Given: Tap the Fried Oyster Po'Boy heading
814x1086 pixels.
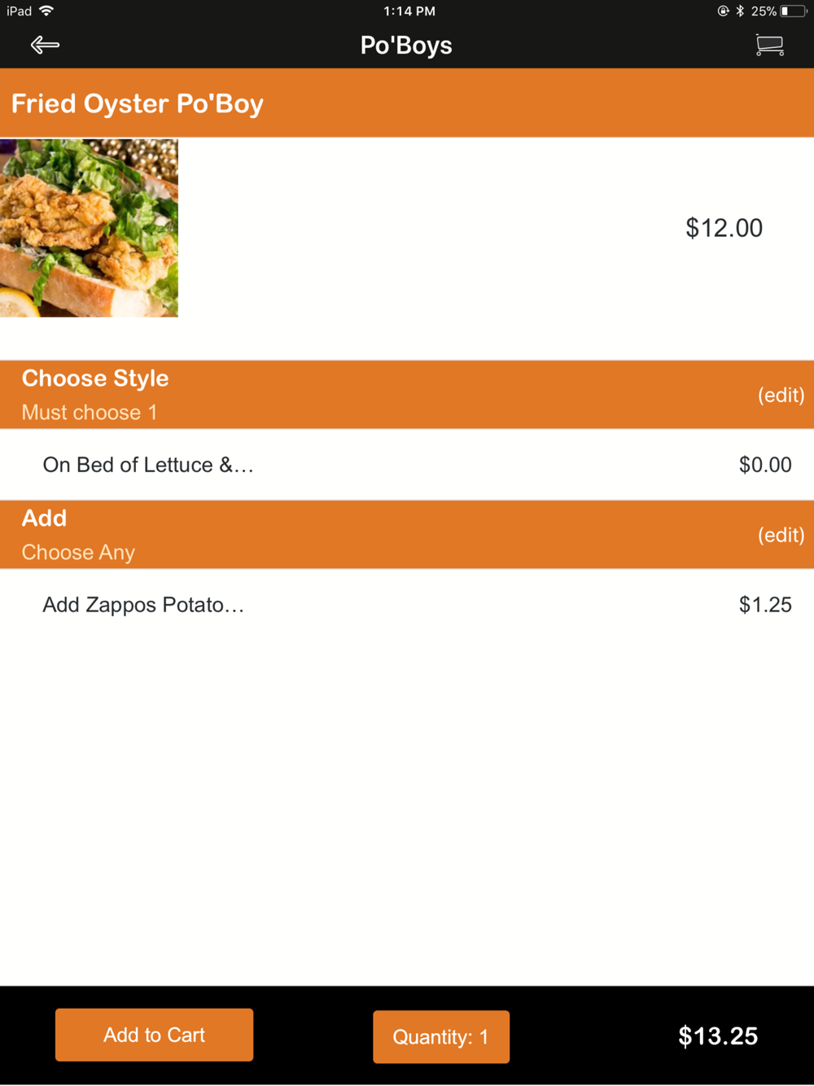Looking at the screenshot, I should tap(137, 104).
